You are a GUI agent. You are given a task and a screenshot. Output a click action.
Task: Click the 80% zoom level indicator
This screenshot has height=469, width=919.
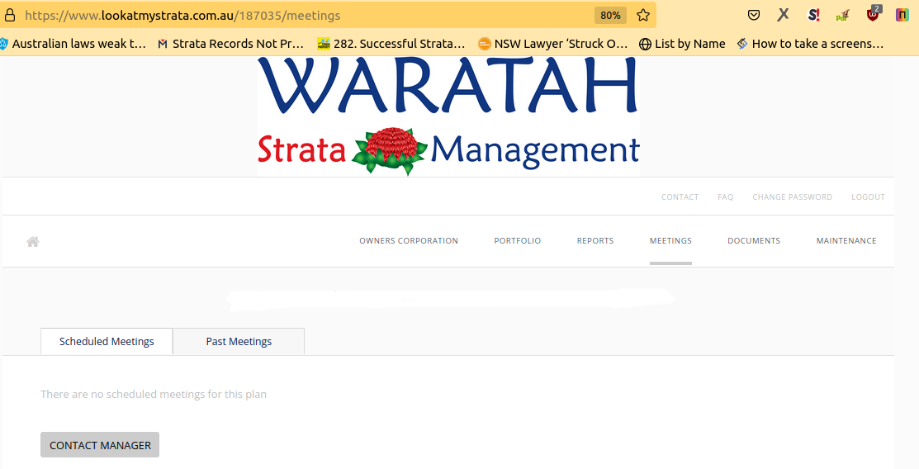point(610,15)
